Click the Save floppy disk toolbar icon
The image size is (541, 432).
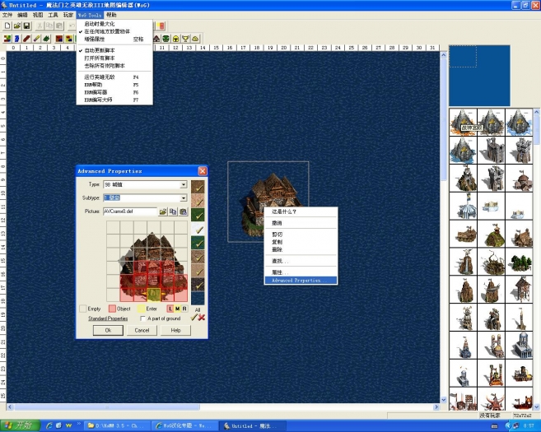click(x=26, y=26)
